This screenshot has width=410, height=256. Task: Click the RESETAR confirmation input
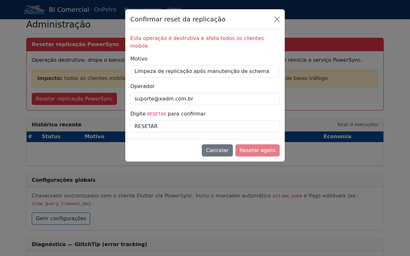click(205, 126)
